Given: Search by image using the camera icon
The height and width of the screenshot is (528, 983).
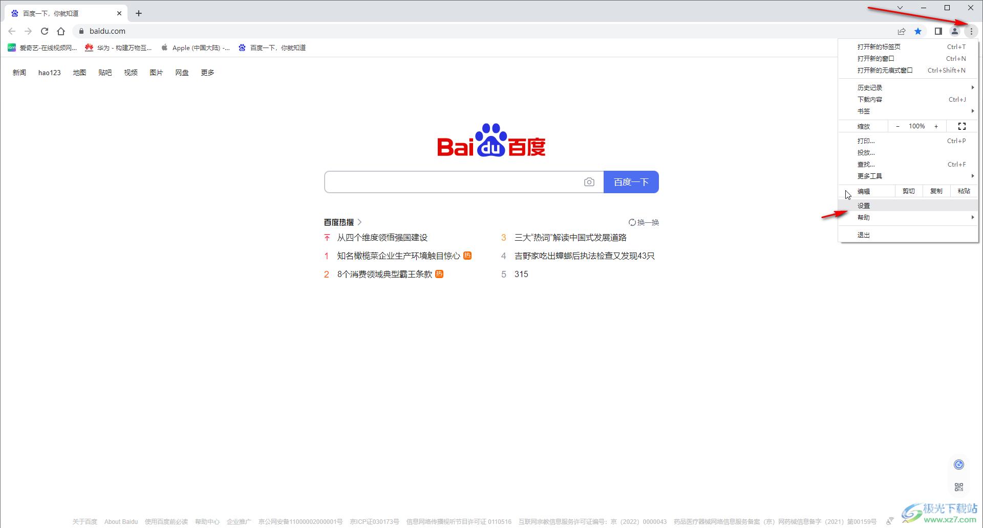Looking at the screenshot, I should (x=589, y=182).
